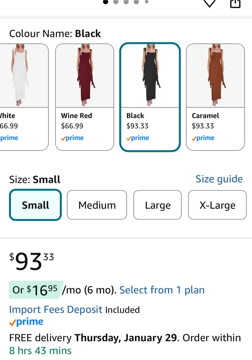252x360 pixels.
Task: Jump to third image carousel dot
Action: point(126,2)
